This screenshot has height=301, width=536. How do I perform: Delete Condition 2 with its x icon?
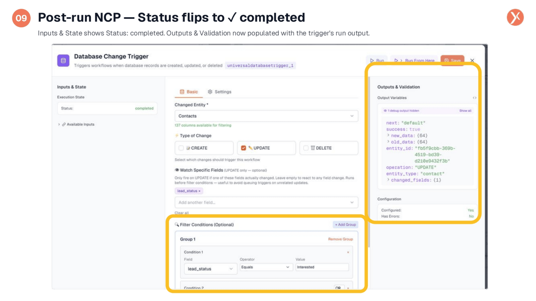pyautogui.click(x=348, y=288)
